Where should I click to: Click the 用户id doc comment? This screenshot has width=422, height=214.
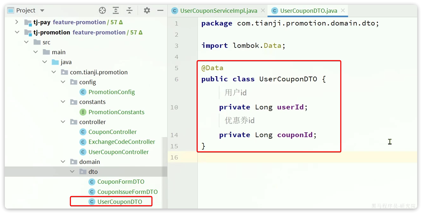[x=236, y=93]
